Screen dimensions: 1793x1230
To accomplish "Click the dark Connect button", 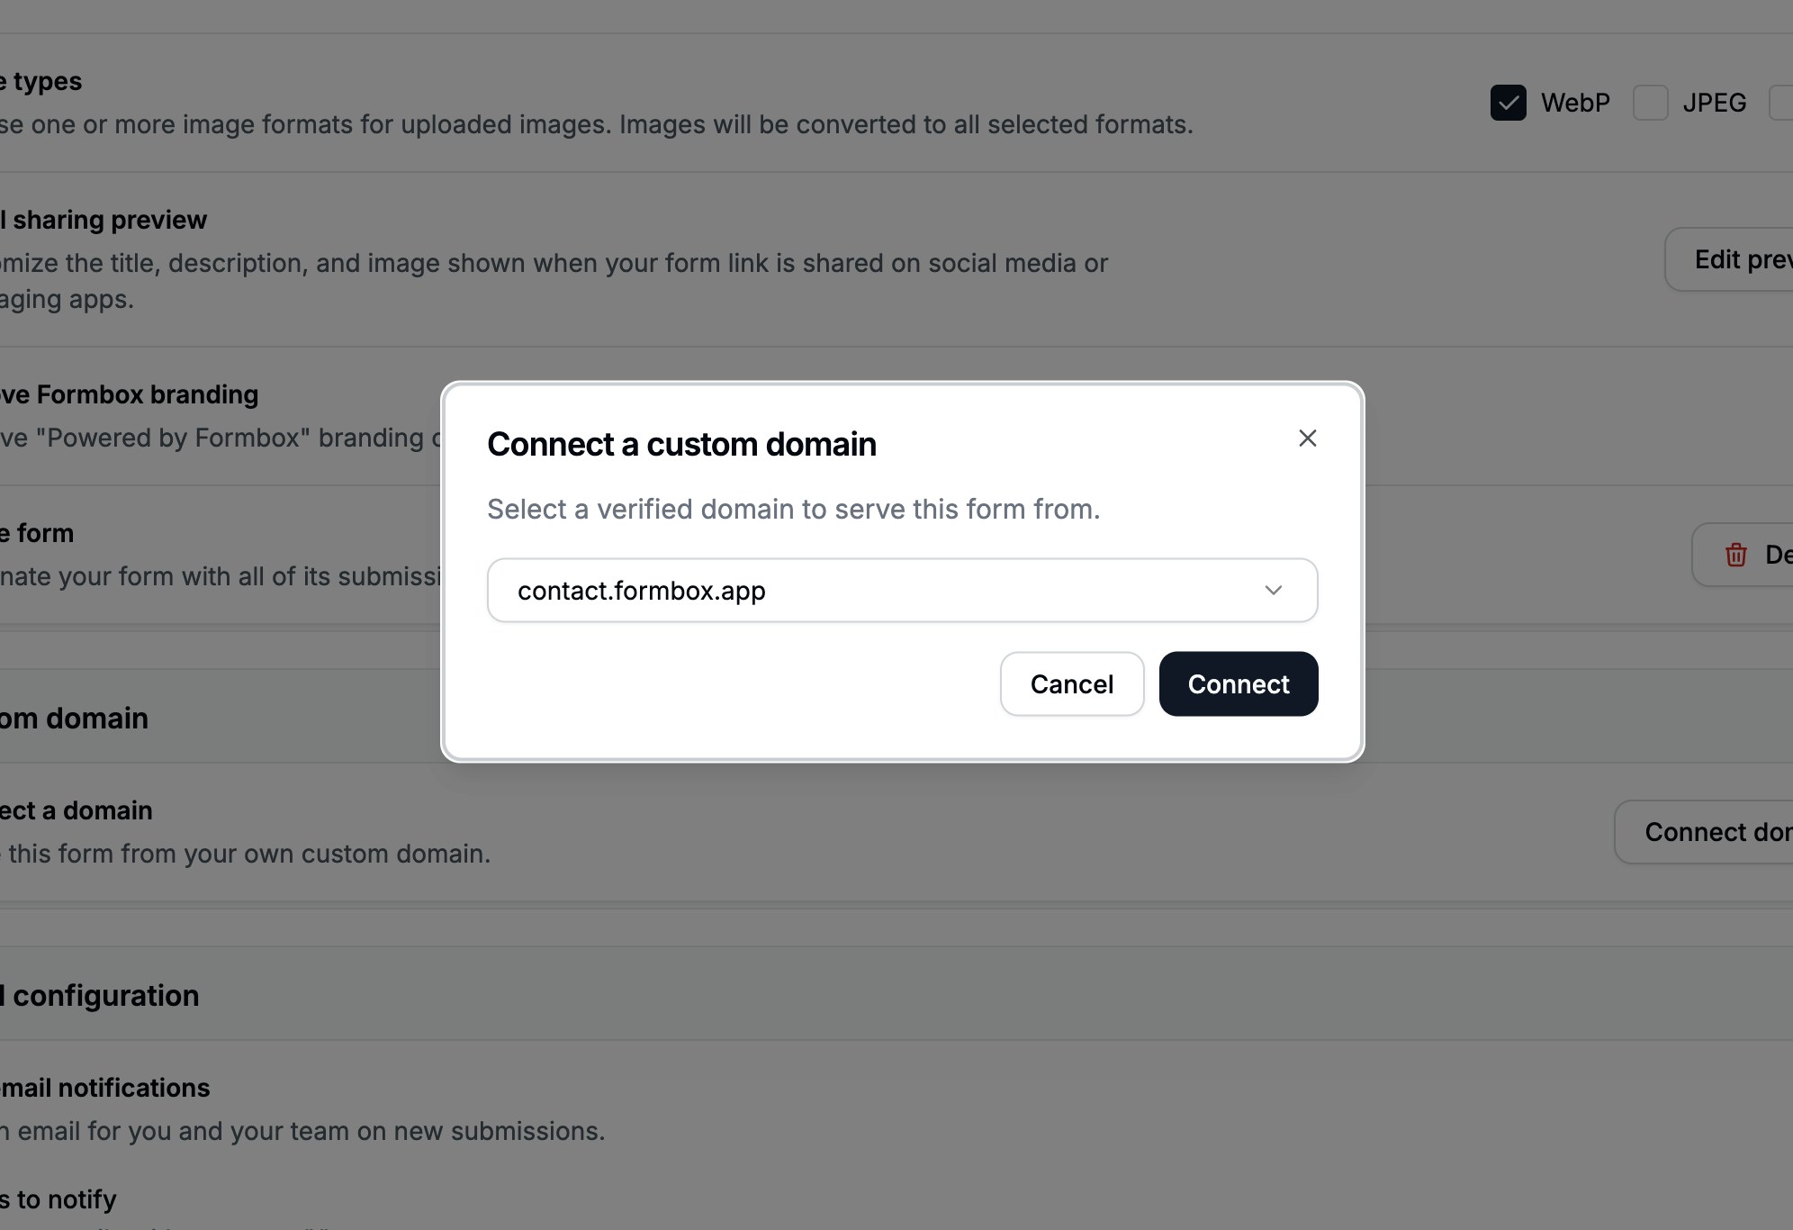I will [1238, 684].
